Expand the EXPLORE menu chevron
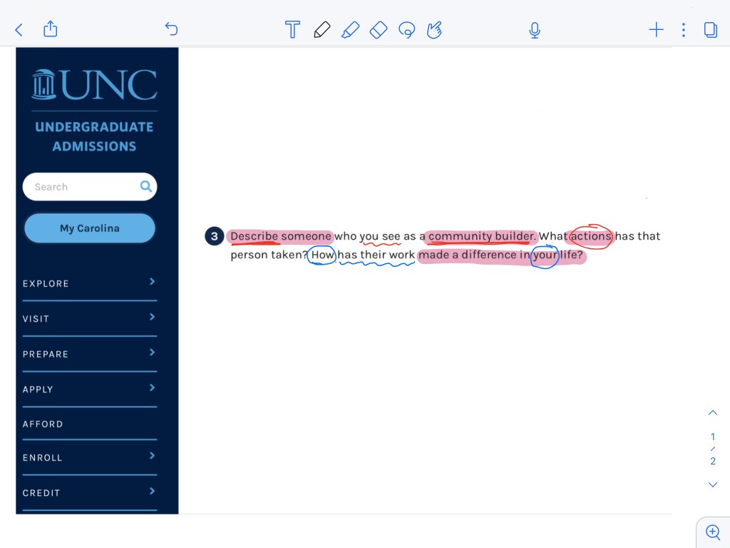 pos(152,282)
